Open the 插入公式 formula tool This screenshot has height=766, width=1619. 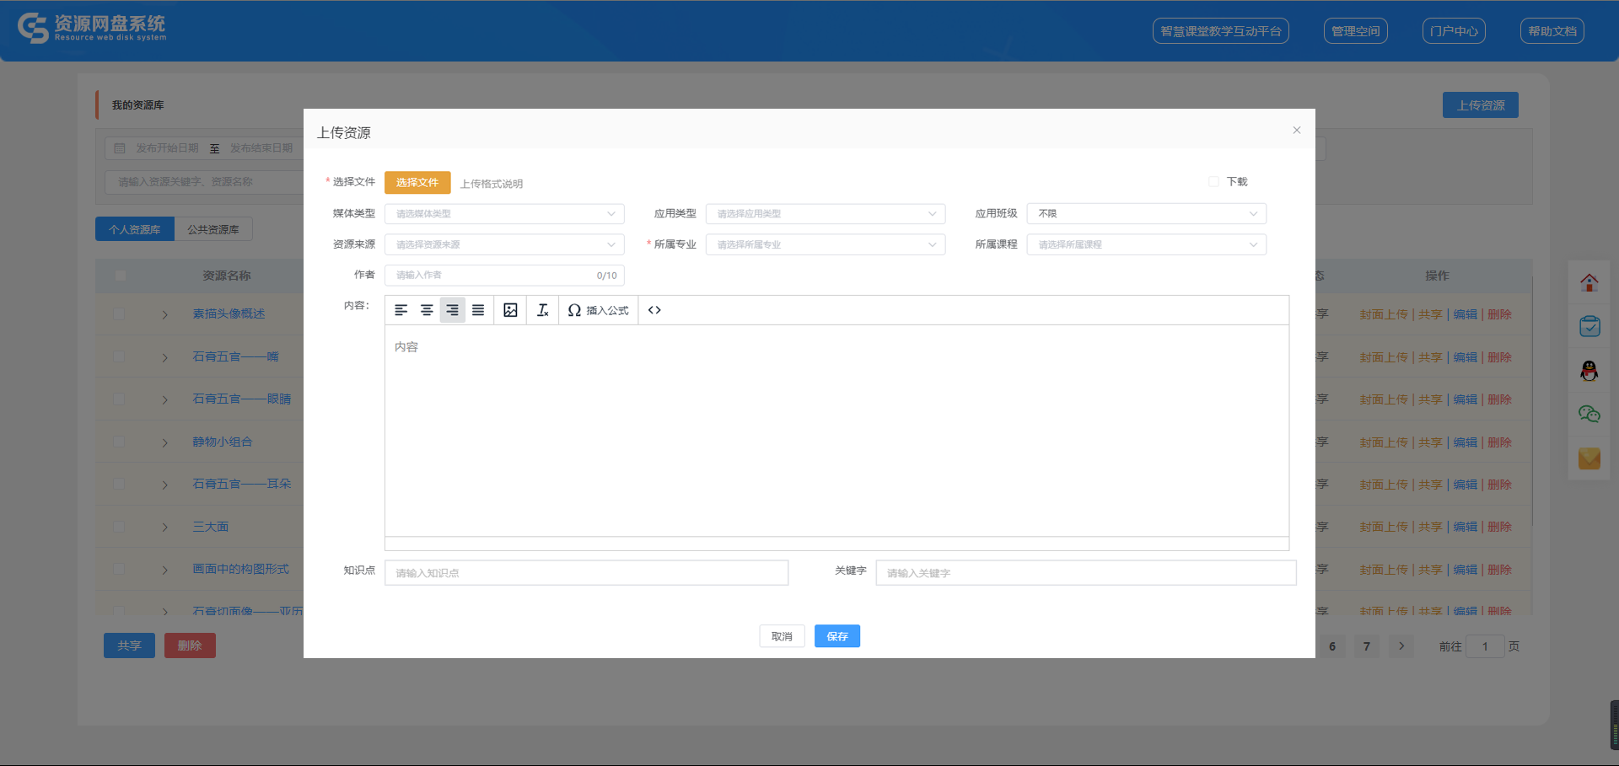pyautogui.click(x=599, y=310)
